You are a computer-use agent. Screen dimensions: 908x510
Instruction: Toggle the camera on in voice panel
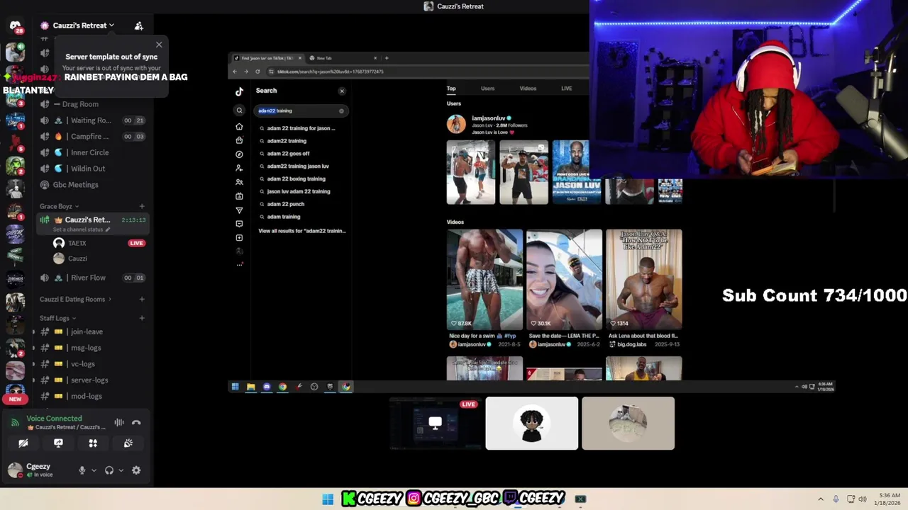[23, 443]
